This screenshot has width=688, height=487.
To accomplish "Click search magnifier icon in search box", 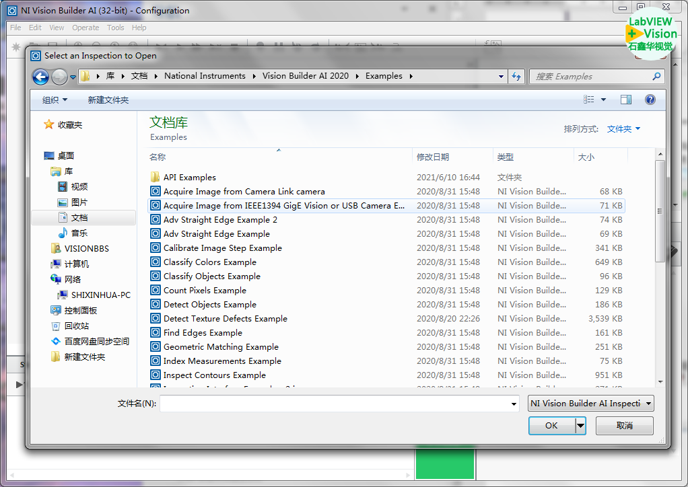I will point(656,77).
